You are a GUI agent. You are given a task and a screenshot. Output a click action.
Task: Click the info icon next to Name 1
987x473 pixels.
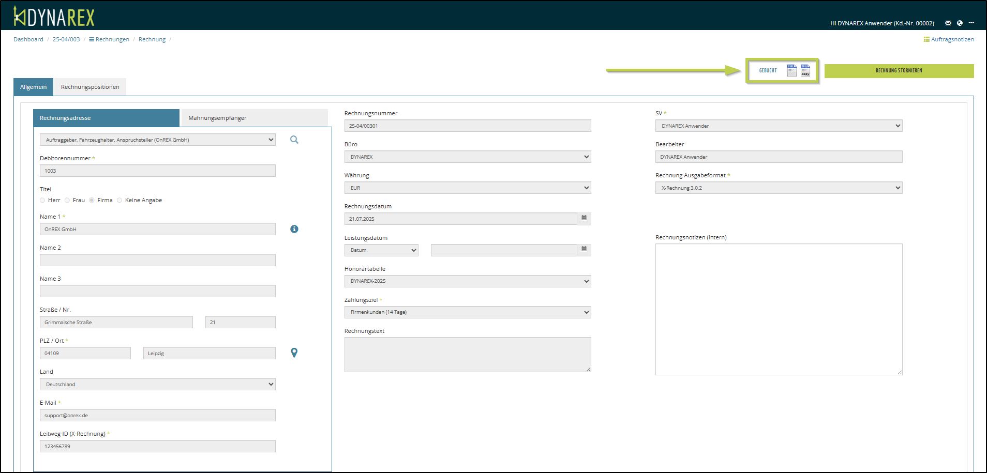coord(294,229)
